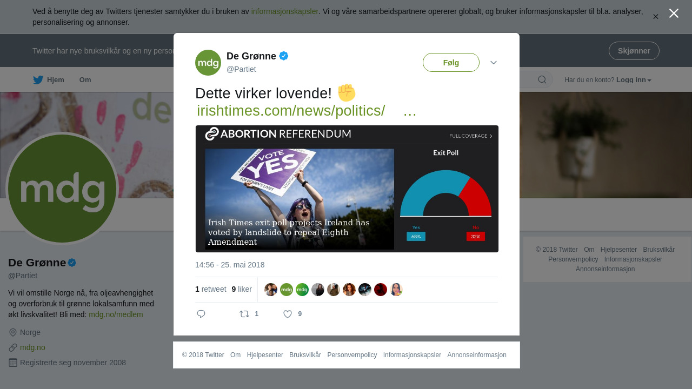Expand tweet options chevron menu
Viewport: 692px width, 389px height.
coord(494,63)
